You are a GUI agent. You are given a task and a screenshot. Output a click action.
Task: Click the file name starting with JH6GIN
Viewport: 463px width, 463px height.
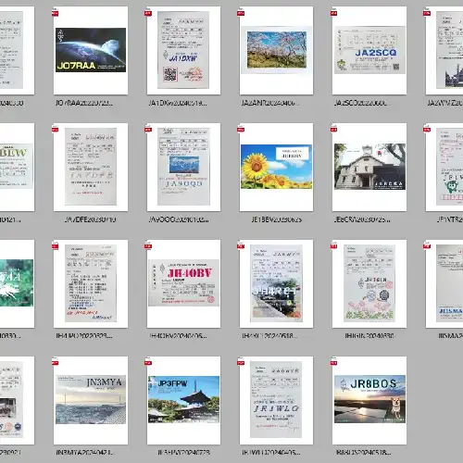369,336
